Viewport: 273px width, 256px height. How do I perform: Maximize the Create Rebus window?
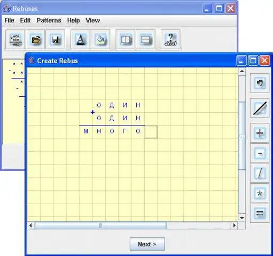[253, 60]
